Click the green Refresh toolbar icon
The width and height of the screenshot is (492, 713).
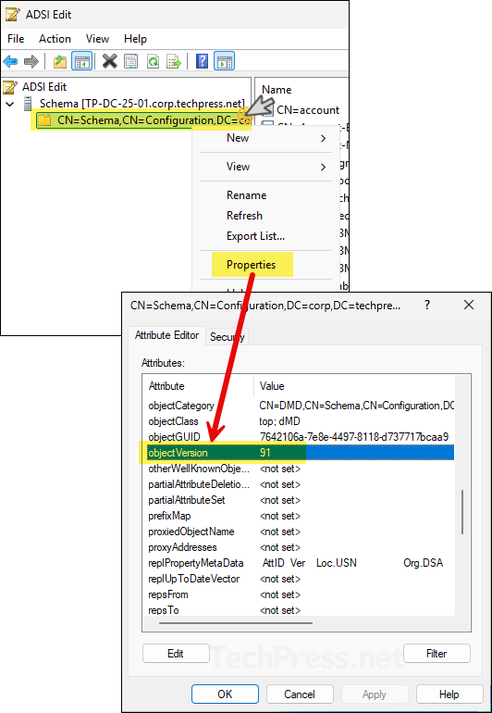pyautogui.click(x=154, y=61)
